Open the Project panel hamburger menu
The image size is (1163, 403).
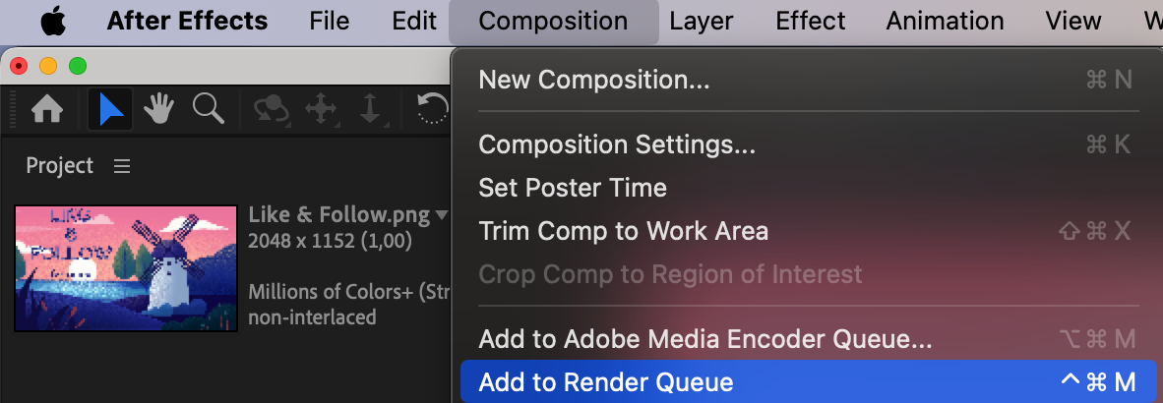122,166
